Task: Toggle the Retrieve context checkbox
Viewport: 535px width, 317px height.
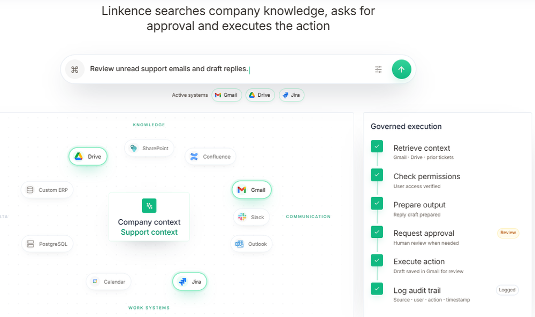Action: 377,146
